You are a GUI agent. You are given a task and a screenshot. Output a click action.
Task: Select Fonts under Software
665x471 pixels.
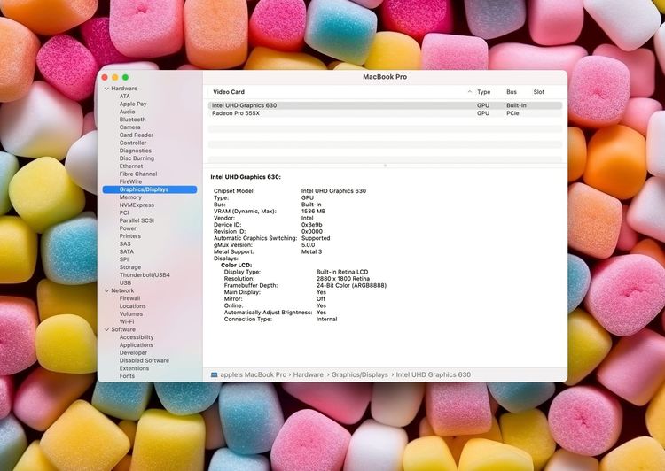[127, 376]
